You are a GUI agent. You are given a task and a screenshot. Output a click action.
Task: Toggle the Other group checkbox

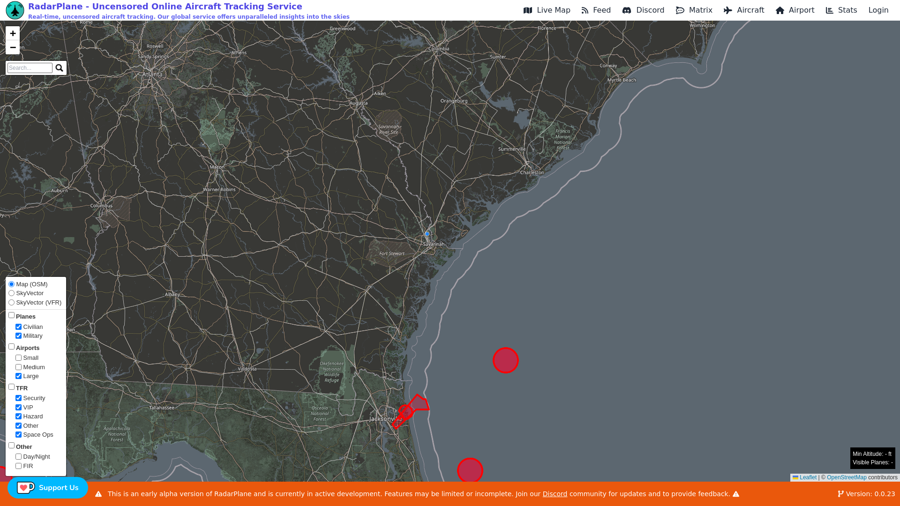point(12,446)
